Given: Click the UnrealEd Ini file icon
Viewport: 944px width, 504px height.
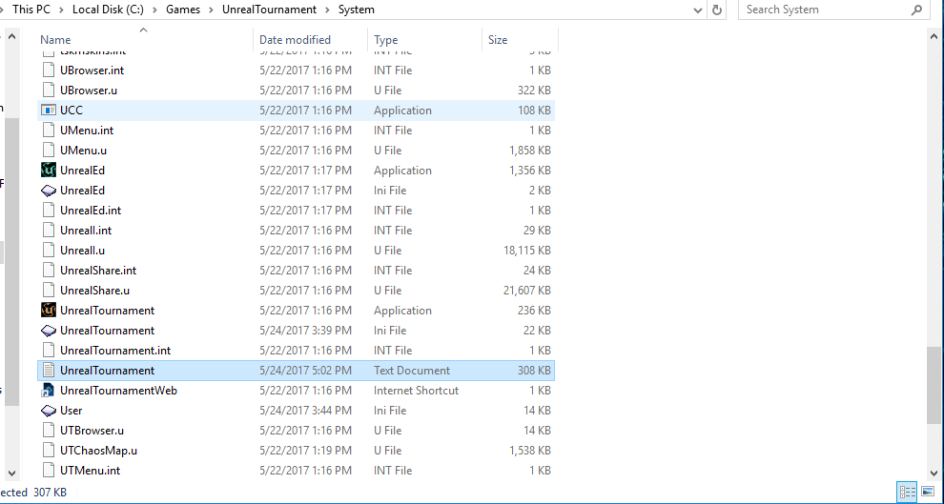Looking at the screenshot, I should pyautogui.click(x=49, y=190).
